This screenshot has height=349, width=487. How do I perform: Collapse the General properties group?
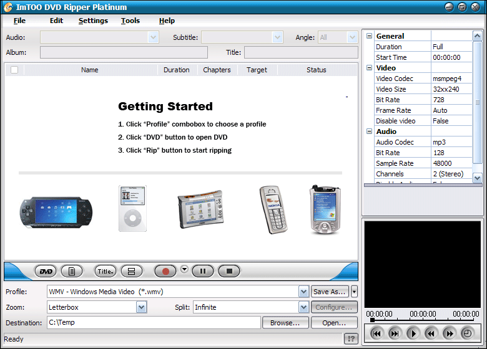point(369,36)
